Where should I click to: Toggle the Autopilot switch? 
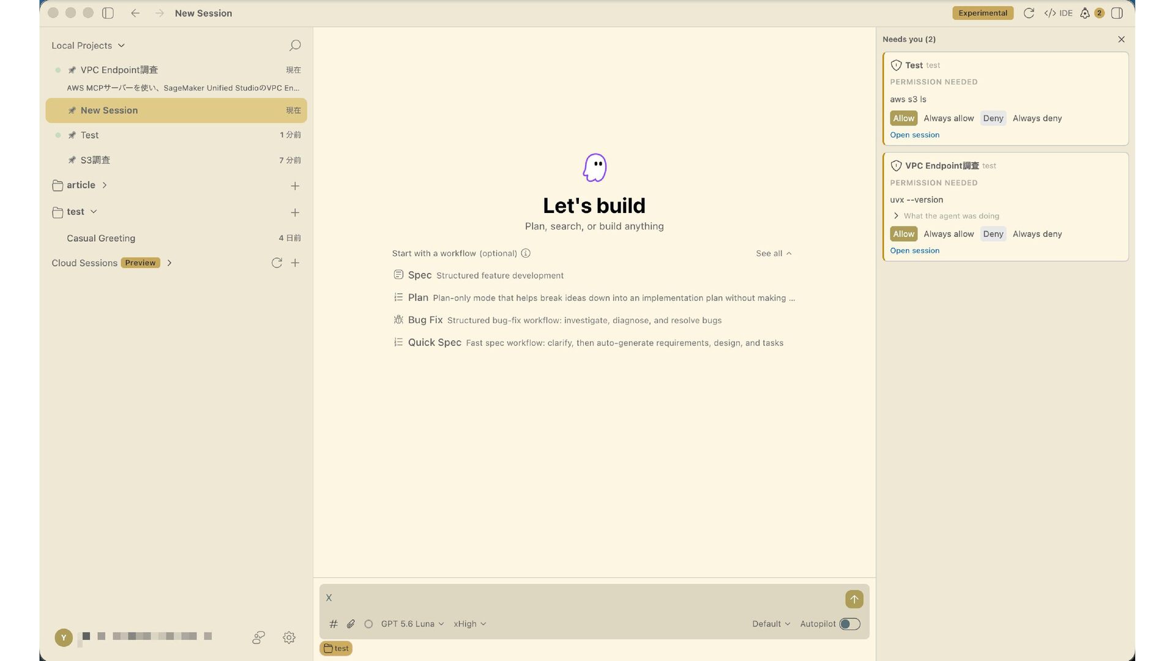coord(849,624)
